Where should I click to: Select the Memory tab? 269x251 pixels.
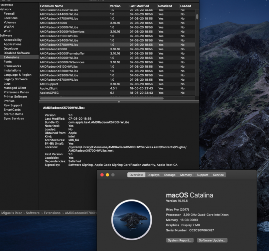click(186, 175)
